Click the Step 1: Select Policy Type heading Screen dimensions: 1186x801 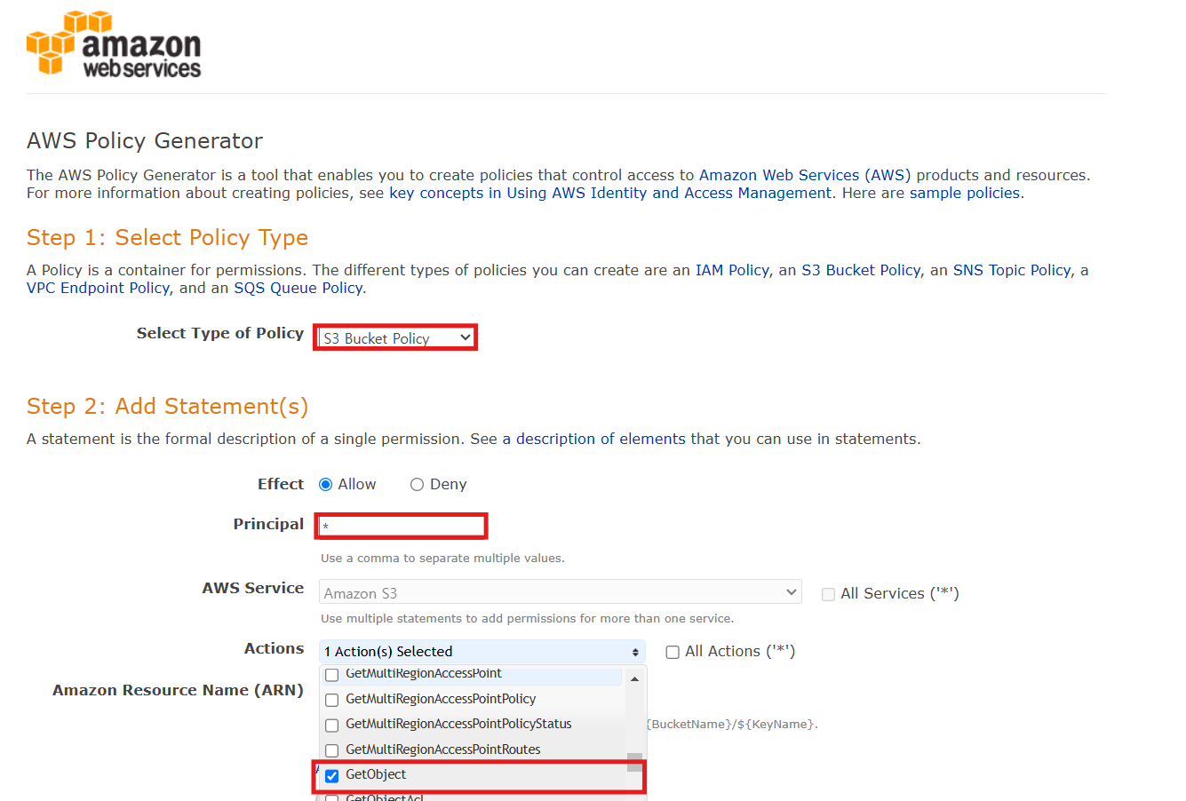[168, 238]
